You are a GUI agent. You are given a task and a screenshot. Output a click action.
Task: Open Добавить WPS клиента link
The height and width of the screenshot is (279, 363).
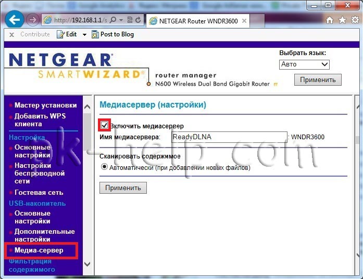(x=40, y=120)
